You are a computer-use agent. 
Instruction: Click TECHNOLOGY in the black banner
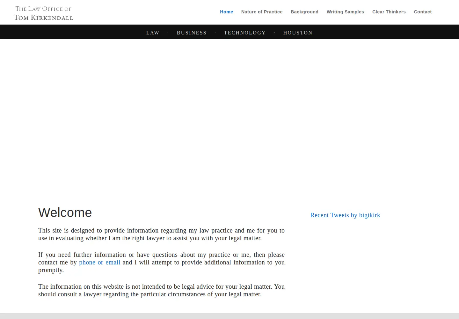pyautogui.click(x=245, y=33)
